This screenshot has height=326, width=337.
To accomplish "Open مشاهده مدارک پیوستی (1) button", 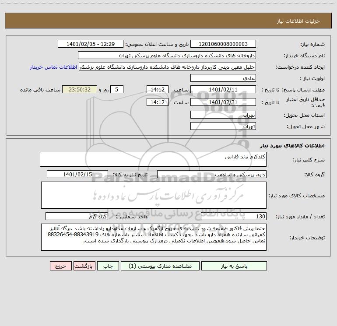I will pos(160,266).
